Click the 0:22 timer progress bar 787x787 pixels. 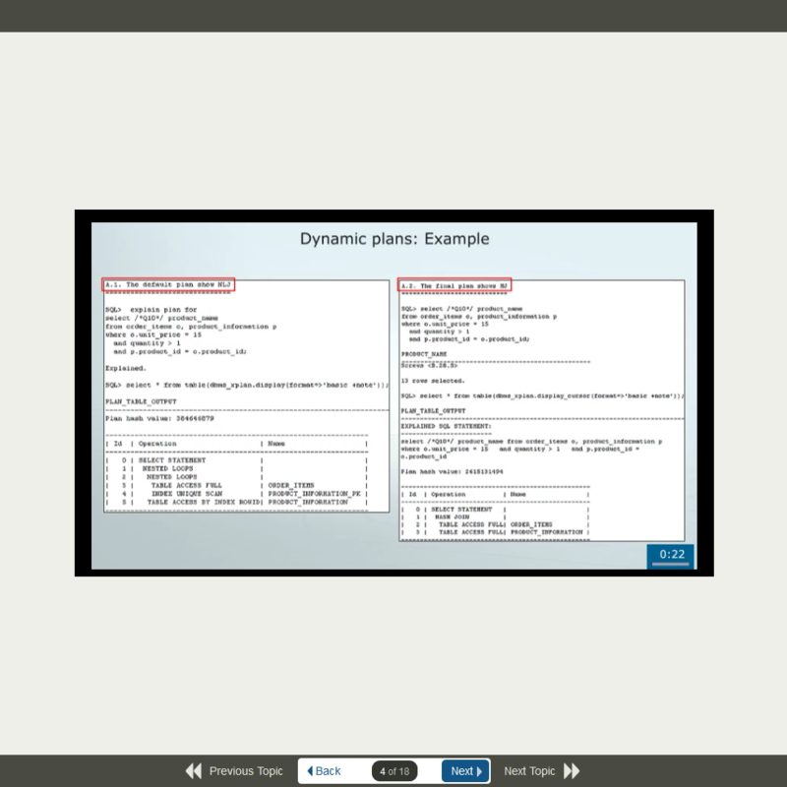(670, 564)
